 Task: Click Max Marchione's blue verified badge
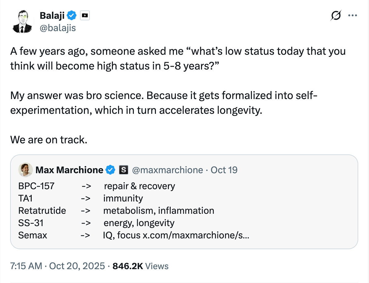pyautogui.click(x=110, y=170)
